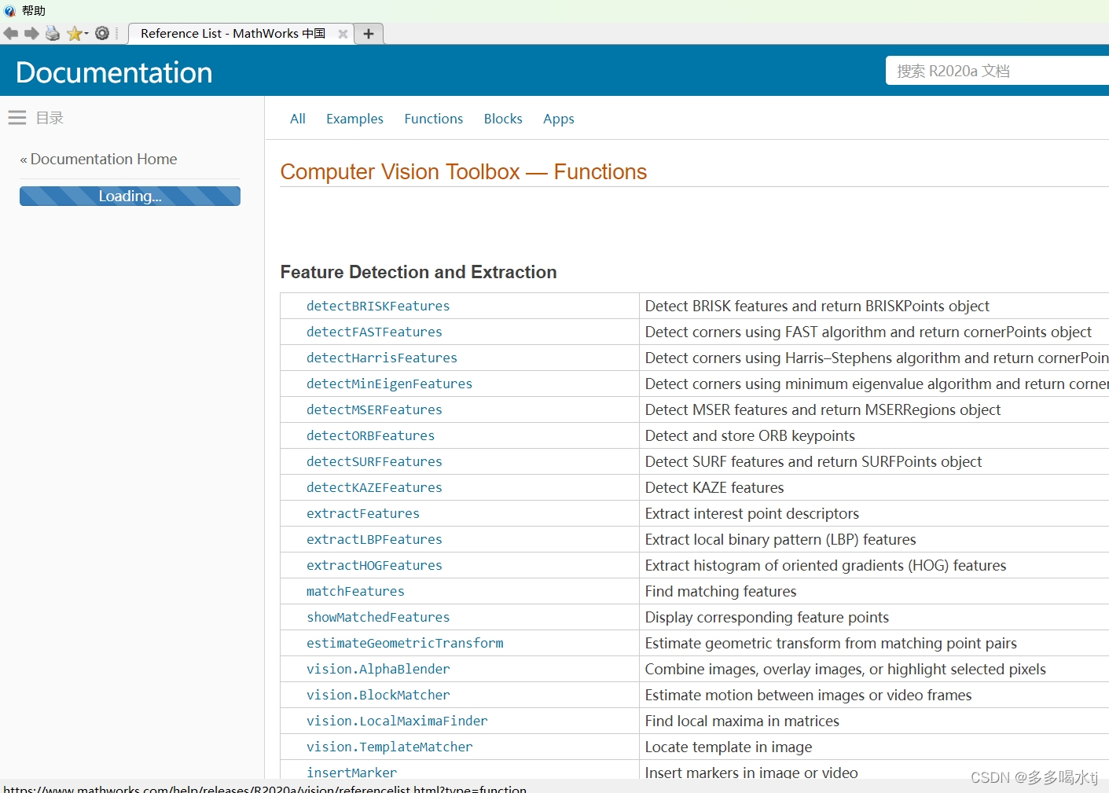Open the help browser settings gear
The image size is (1109, 793).
tap(102, 33)
